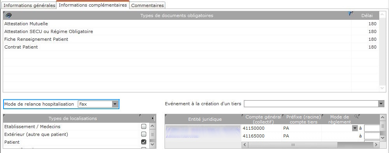Click scroll-down arrow of the localisations list

tap(152, 145)
